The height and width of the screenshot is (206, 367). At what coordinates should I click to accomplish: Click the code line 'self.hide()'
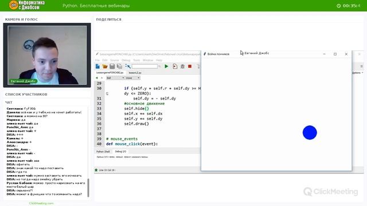[136, 109]
